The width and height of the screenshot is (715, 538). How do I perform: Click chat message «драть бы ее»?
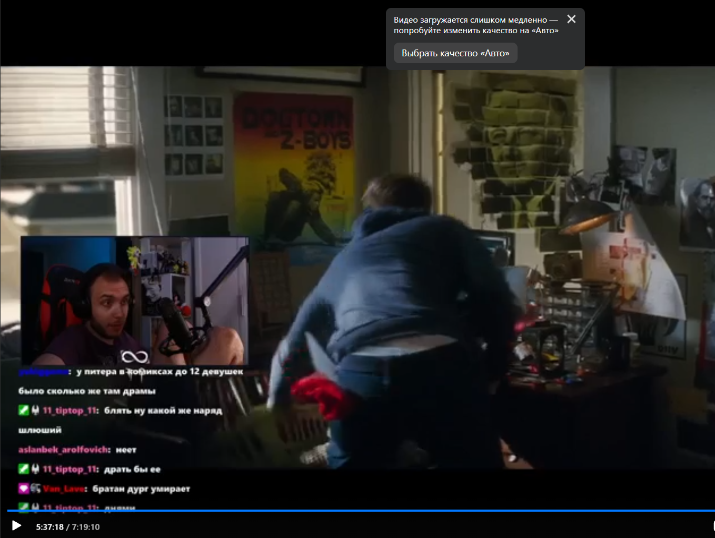132,470
